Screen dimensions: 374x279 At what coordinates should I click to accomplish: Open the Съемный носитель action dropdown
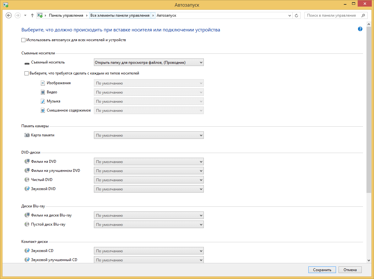(x=149, y=63)
